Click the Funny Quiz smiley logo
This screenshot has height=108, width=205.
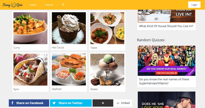tap(12, 5)
